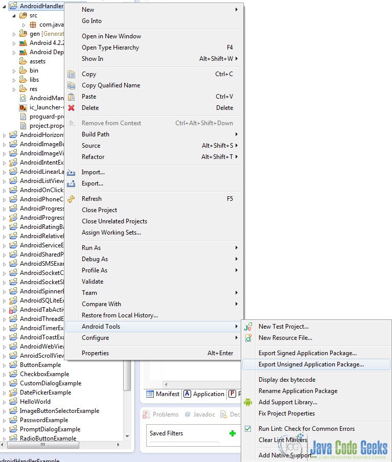Collapse the AndroidHandler project tree node

coord(4,6)
